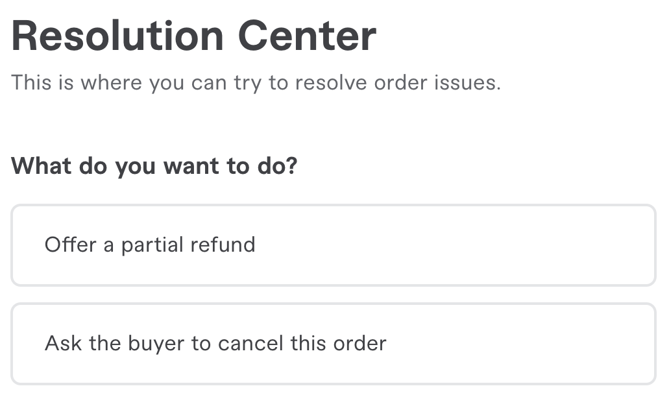Screen dimensions: 669x397
Task: Start a cancellation request to the buyer
Action: [333, 343]
